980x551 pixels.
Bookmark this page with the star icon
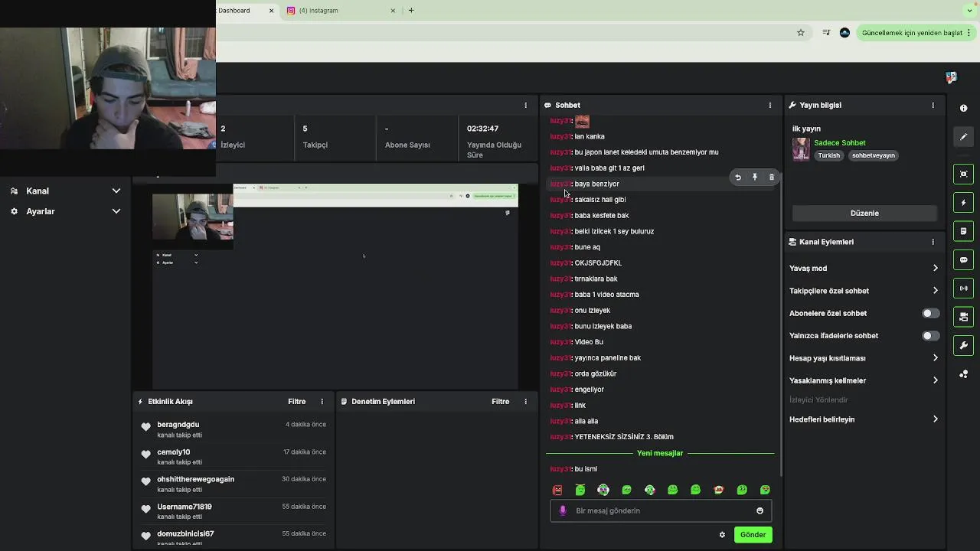(801, 33)
